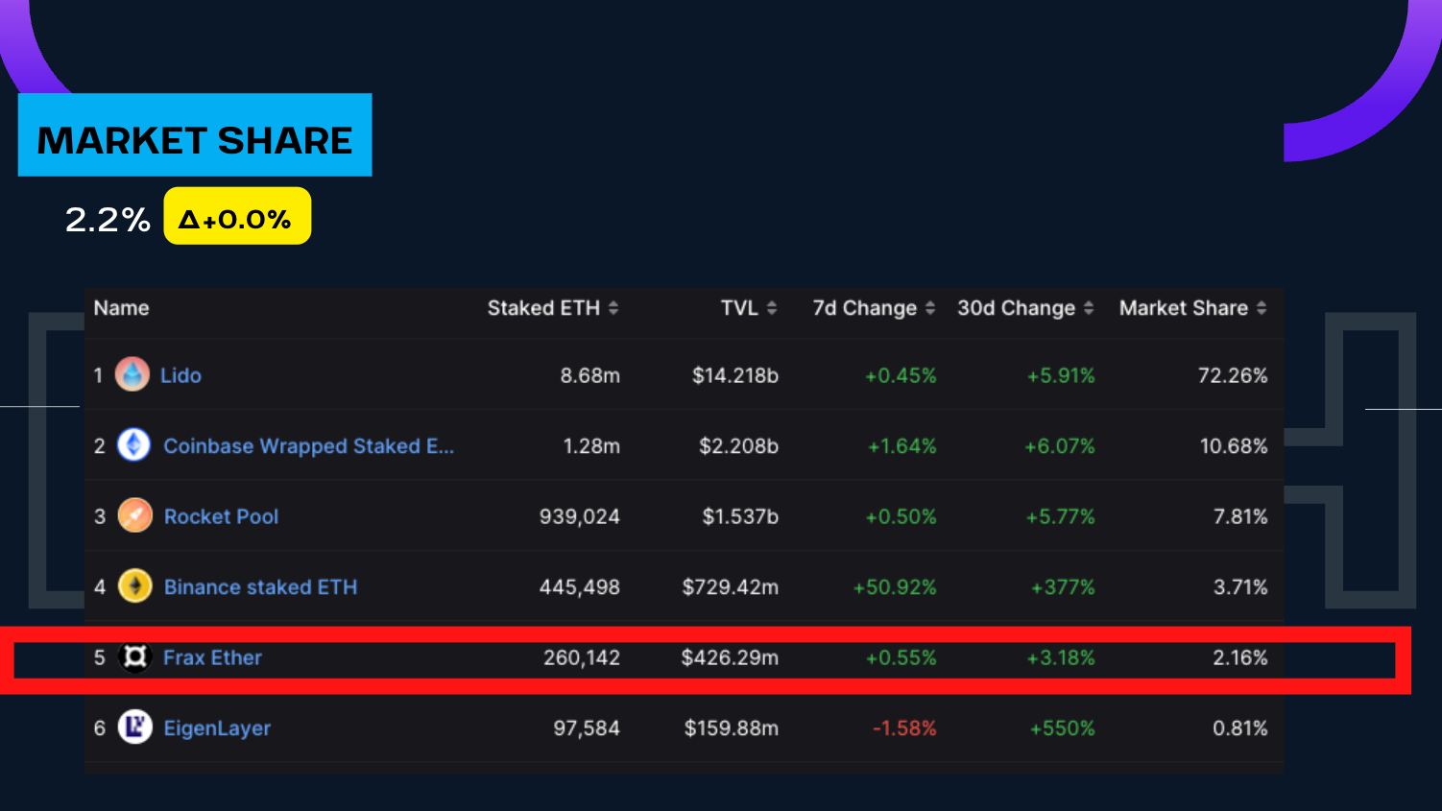Open the Rocket Pool link
1442x811 pixels.
pos(221,516)
